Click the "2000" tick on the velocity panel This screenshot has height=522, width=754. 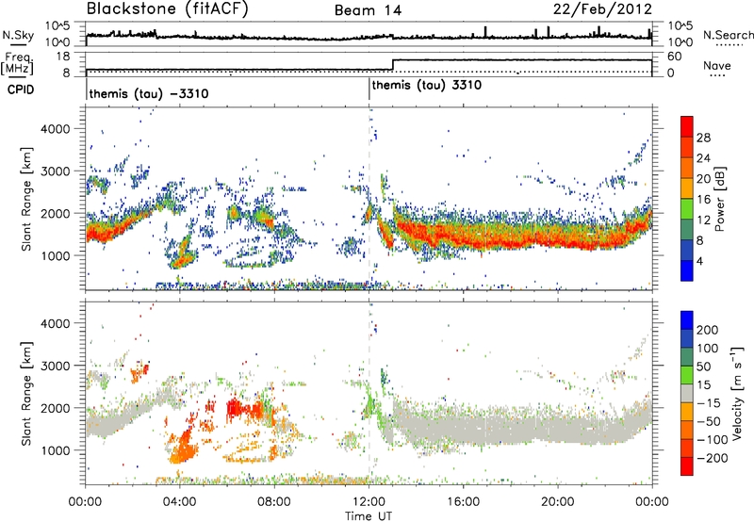[56, 408]
